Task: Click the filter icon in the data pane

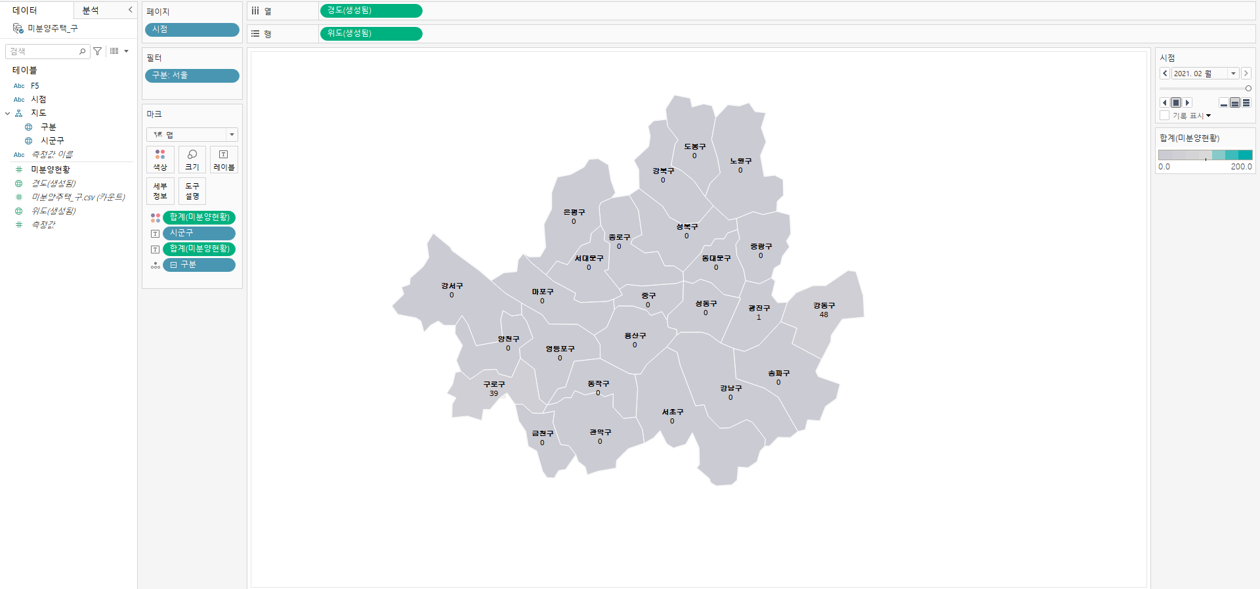Action: coord(98,51)
